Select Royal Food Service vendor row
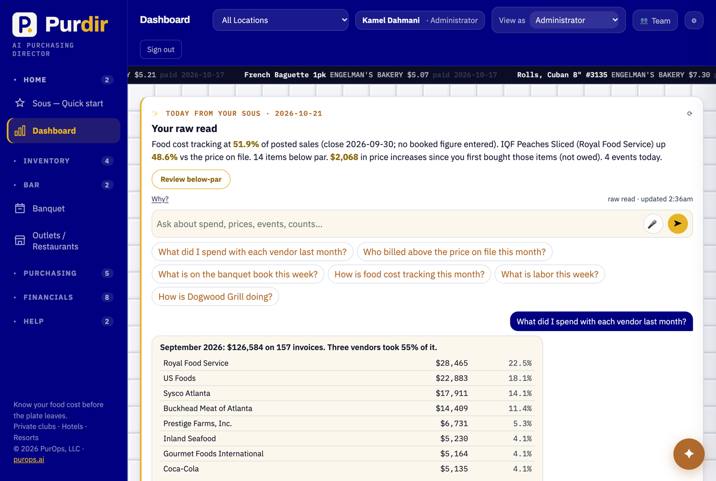Screen dimensions: 716x481 pyautogui.click(x=347, y=363)
